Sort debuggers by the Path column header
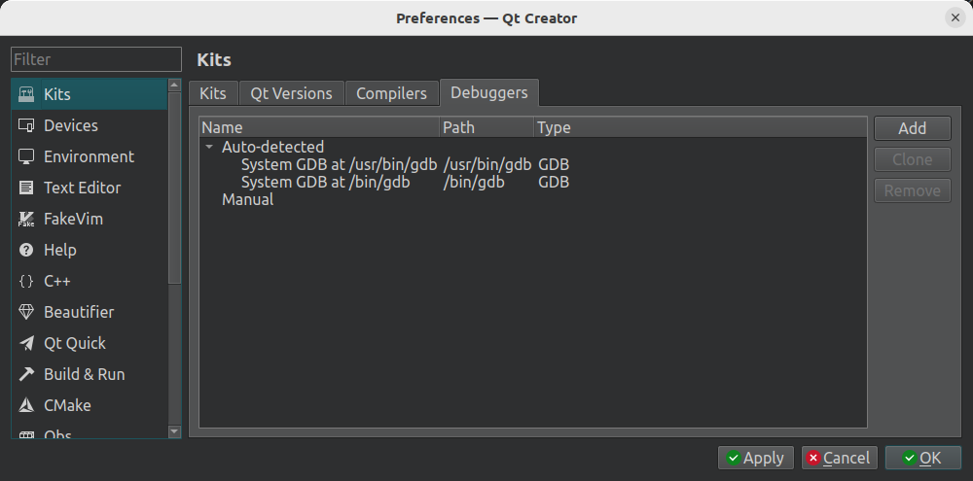Viewport: 973px width, 481px height. [486, 127]
